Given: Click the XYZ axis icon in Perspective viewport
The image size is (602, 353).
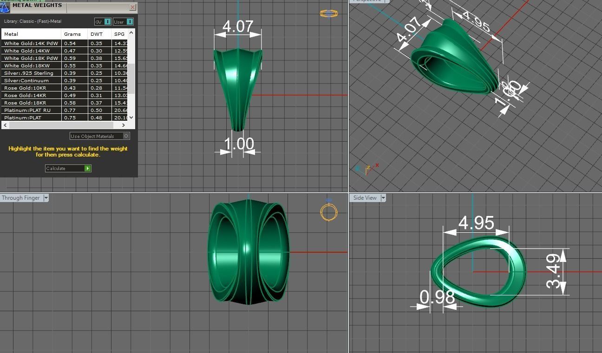Looking at the screenshot, I should (367, 169).
